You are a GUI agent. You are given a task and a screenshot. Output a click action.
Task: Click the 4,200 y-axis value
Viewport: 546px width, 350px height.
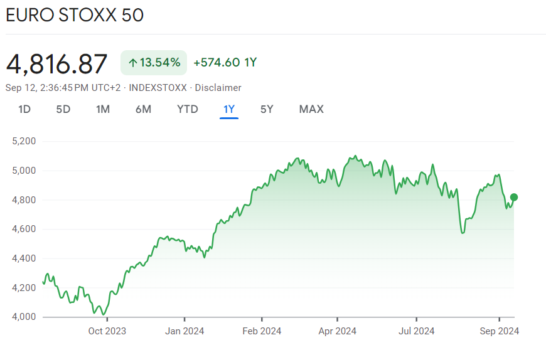(x=24, y=288)
